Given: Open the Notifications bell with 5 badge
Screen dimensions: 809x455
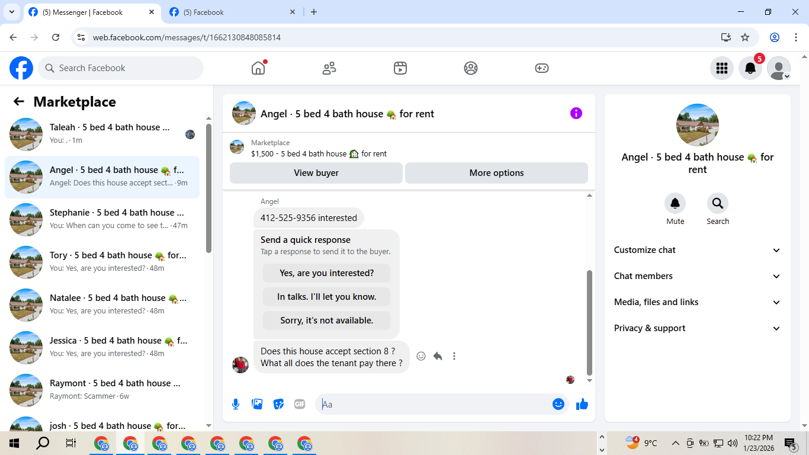Looking at the screenshot, I should (x=750, y=68).
